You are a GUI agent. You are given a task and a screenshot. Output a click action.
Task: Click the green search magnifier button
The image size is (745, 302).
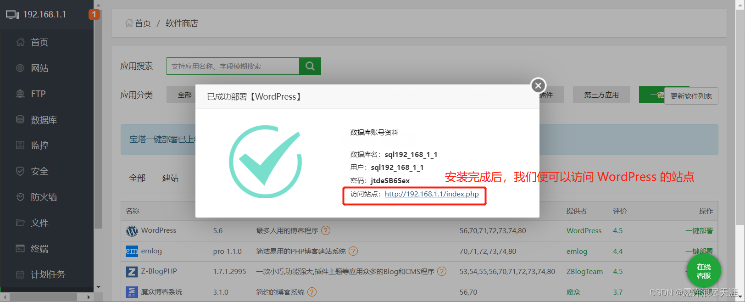click(310, 66)
